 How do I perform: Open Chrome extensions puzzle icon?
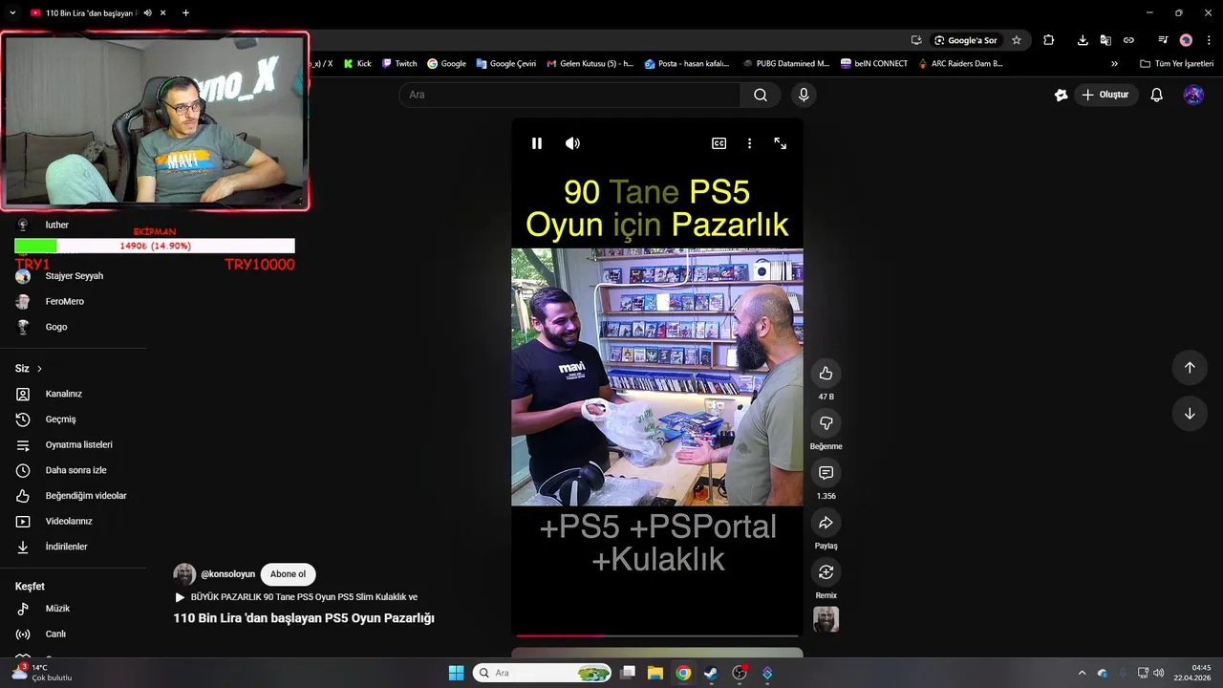tap(1048, 40)
